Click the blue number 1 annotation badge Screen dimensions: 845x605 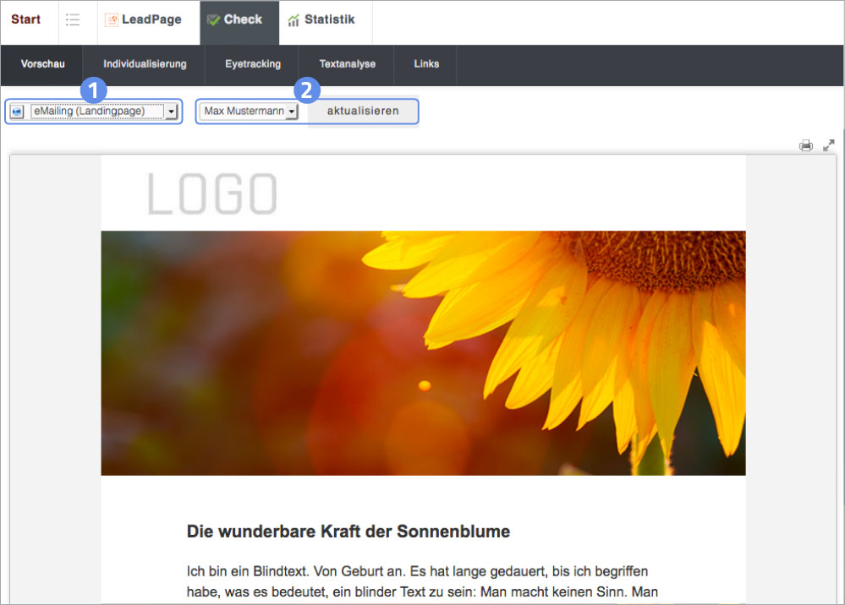(x=92, y=89)
